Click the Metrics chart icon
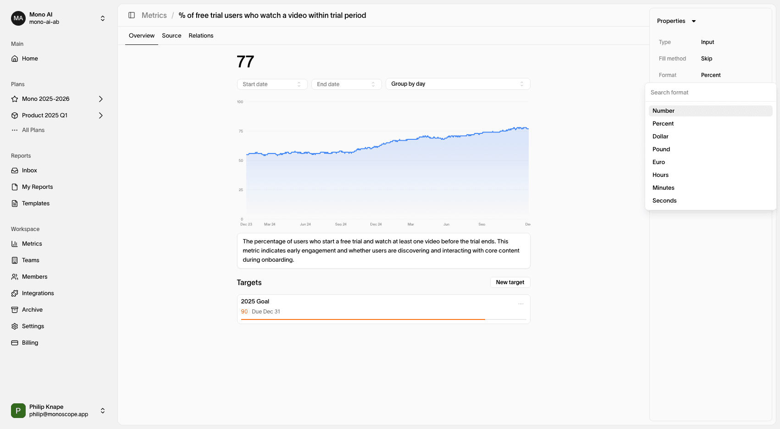Image resolution: width=780 pixels, height=429 pixels. [15, 244]
